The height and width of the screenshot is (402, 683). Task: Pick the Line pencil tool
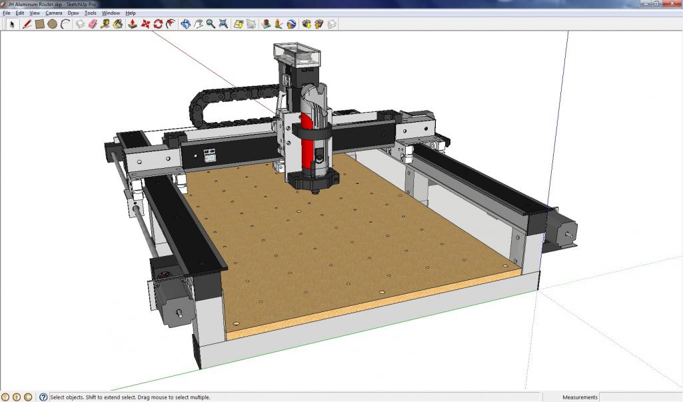click(x=27, y=24)
